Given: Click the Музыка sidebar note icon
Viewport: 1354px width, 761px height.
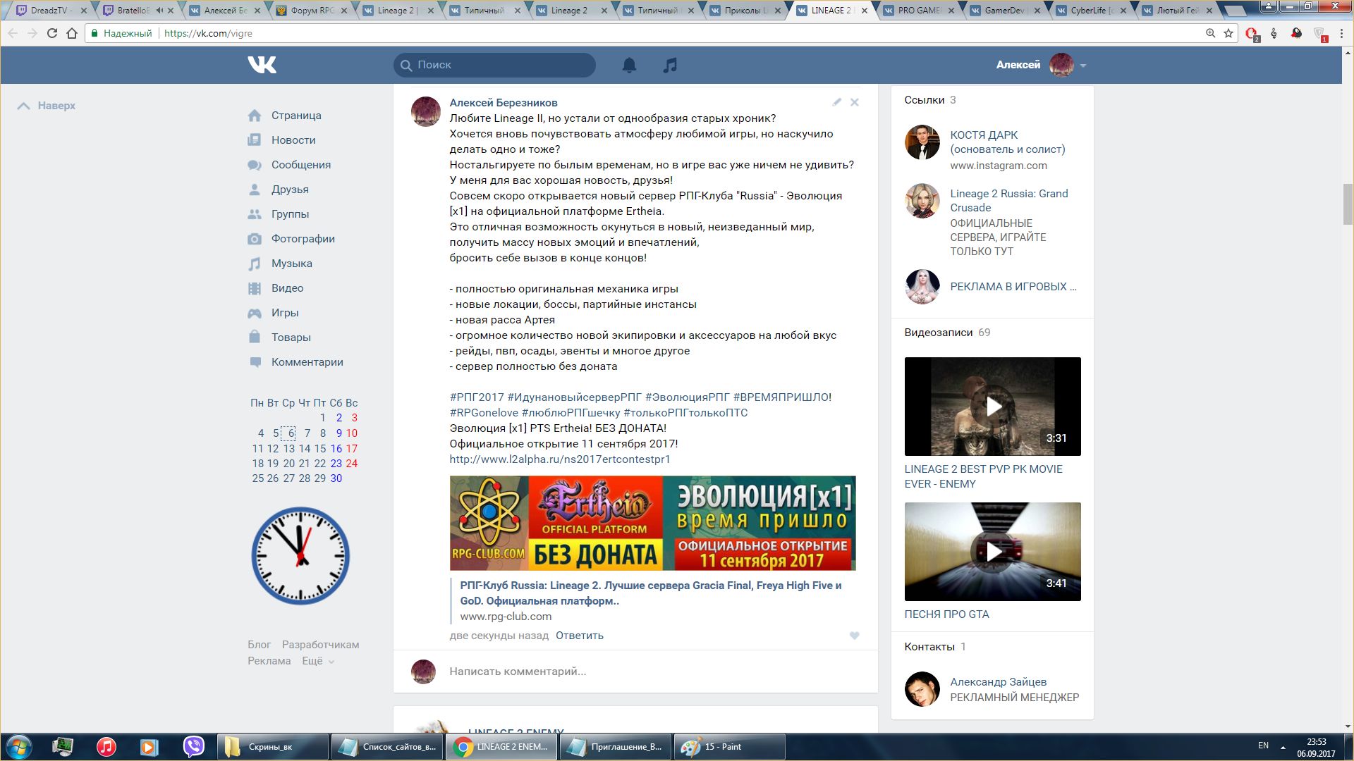Looking at the screenshot, I should point(255,264).
